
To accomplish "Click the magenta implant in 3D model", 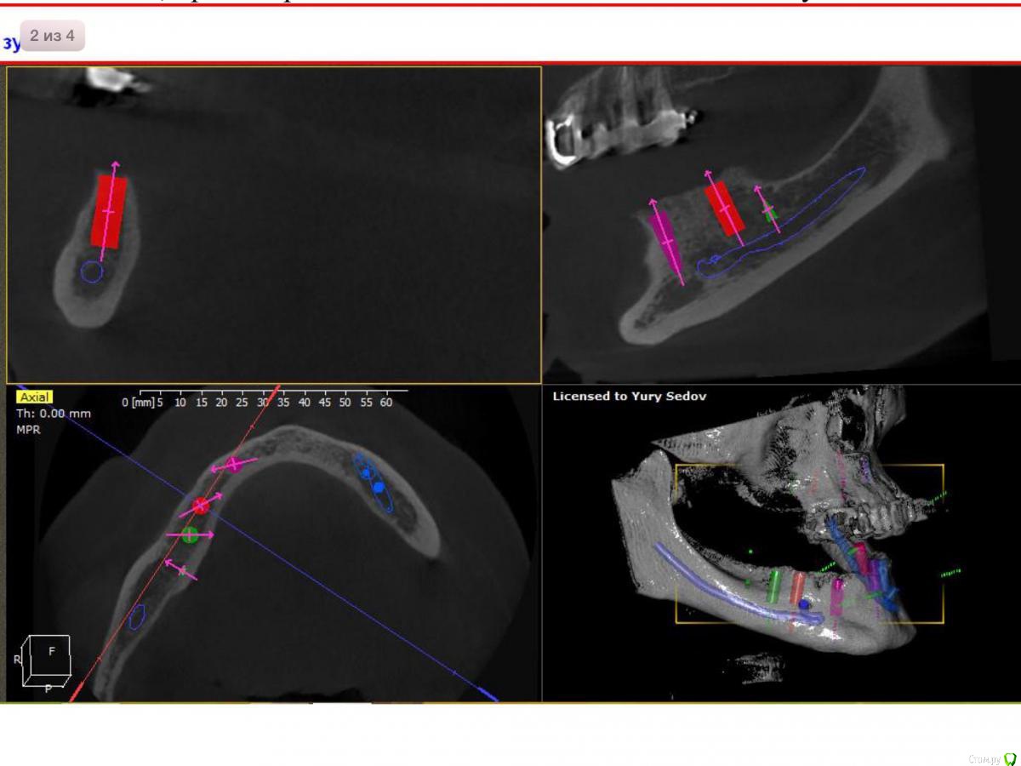I will pyautogui.click(x=837, y=594).
